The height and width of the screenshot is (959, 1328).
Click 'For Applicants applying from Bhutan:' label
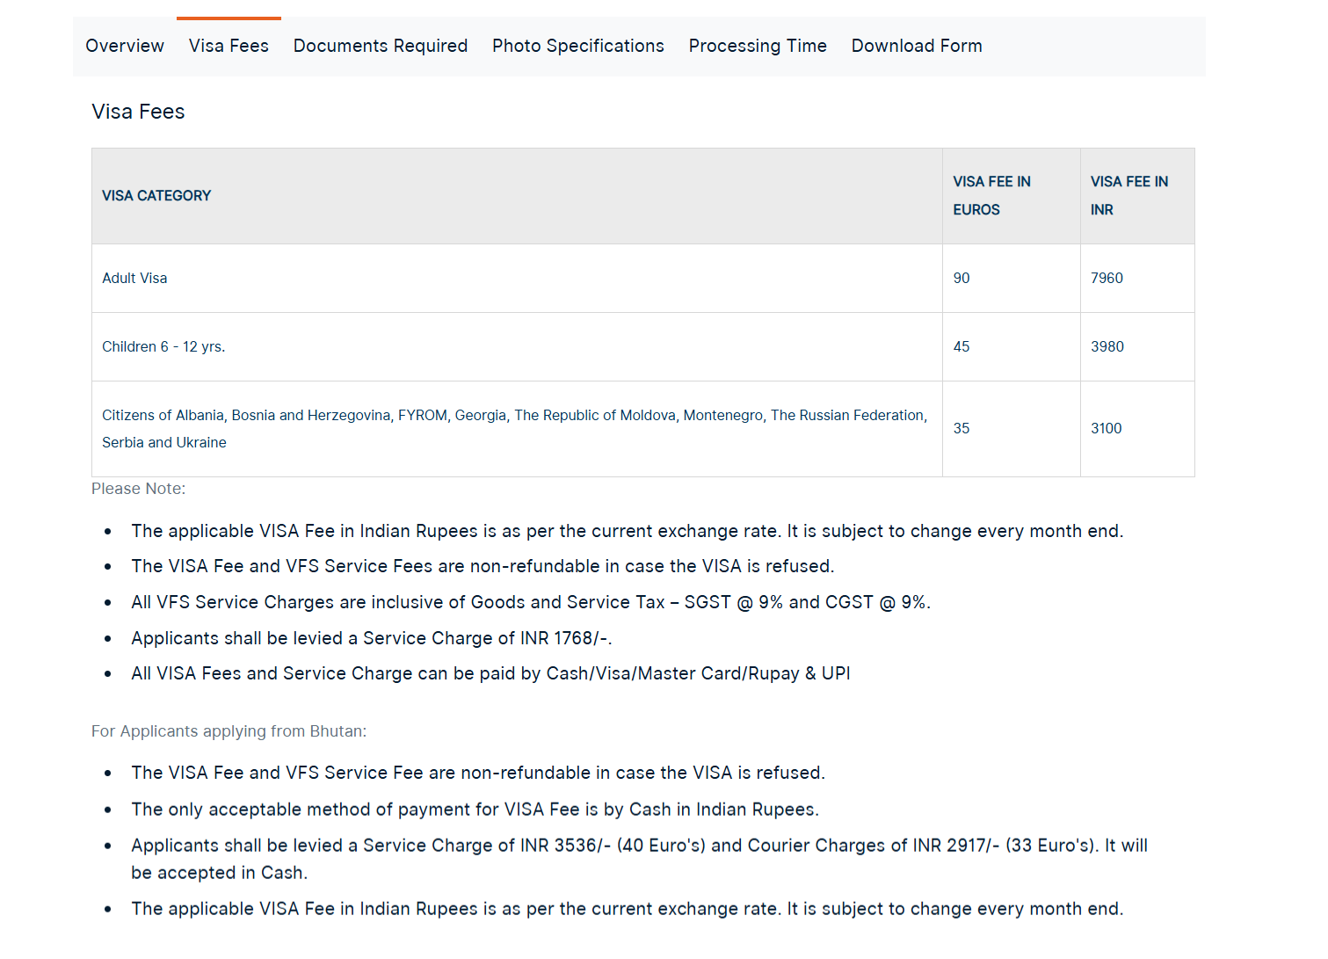(x=229, y=731)
